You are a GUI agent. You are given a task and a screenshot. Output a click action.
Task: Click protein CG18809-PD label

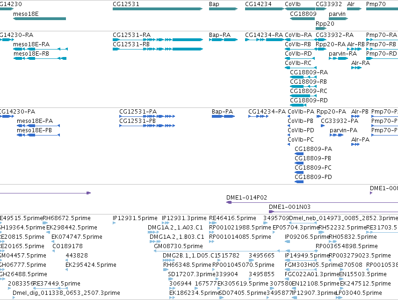click(313, 177)
